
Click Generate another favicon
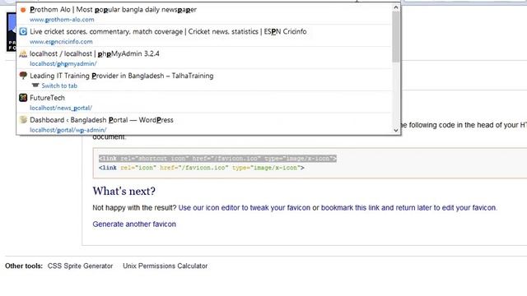click(x=134, y=224)
